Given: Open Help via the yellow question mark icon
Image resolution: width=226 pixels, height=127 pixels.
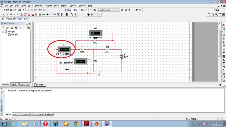Looking at the screenshot, I should click(140, 10).
